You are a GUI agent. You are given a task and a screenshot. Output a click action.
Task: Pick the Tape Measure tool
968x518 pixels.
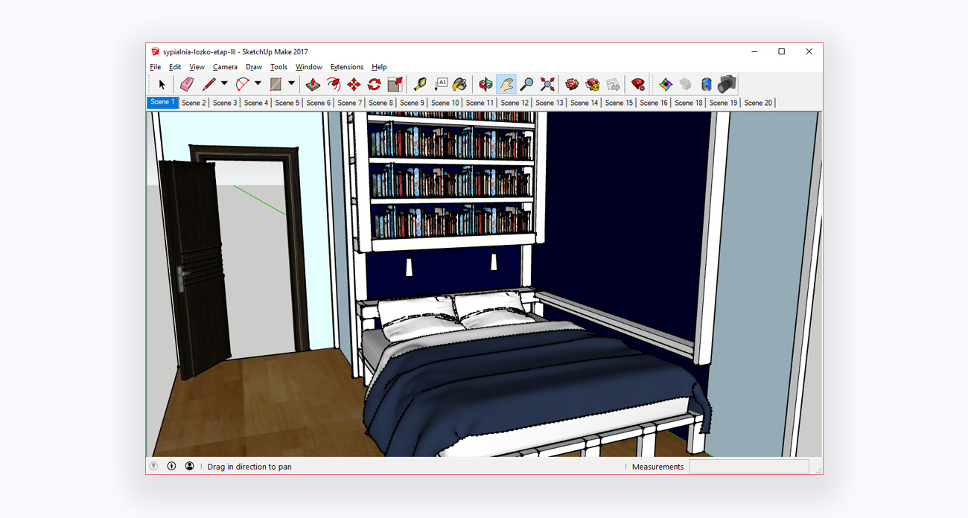420,84
